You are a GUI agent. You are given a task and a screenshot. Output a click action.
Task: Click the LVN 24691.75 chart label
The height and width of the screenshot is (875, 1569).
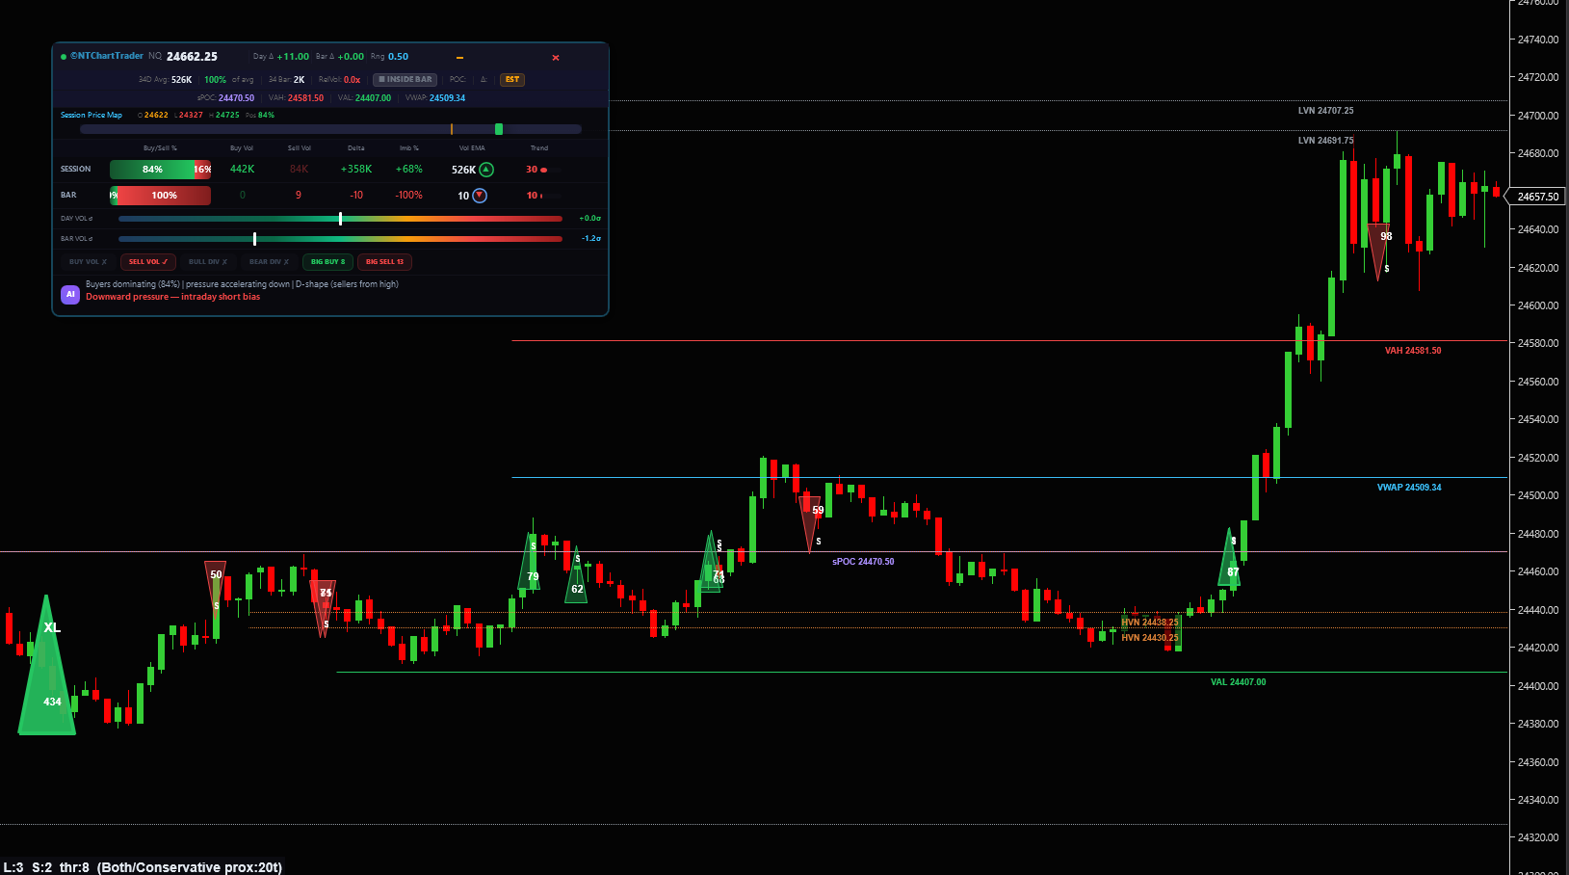1325,141
